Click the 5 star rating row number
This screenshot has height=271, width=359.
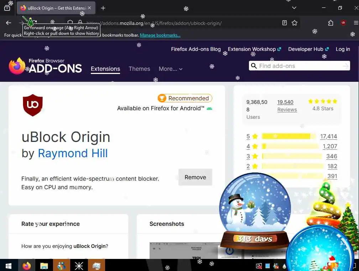[x=248, y=137]
